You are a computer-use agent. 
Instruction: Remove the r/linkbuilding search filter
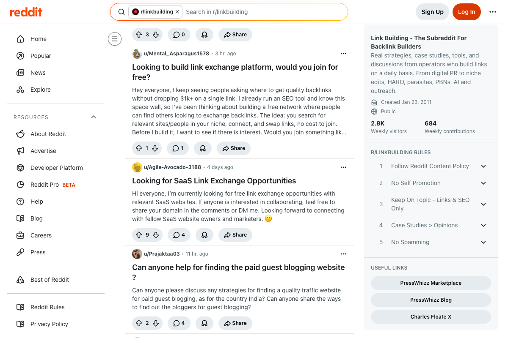coord(177,12)
